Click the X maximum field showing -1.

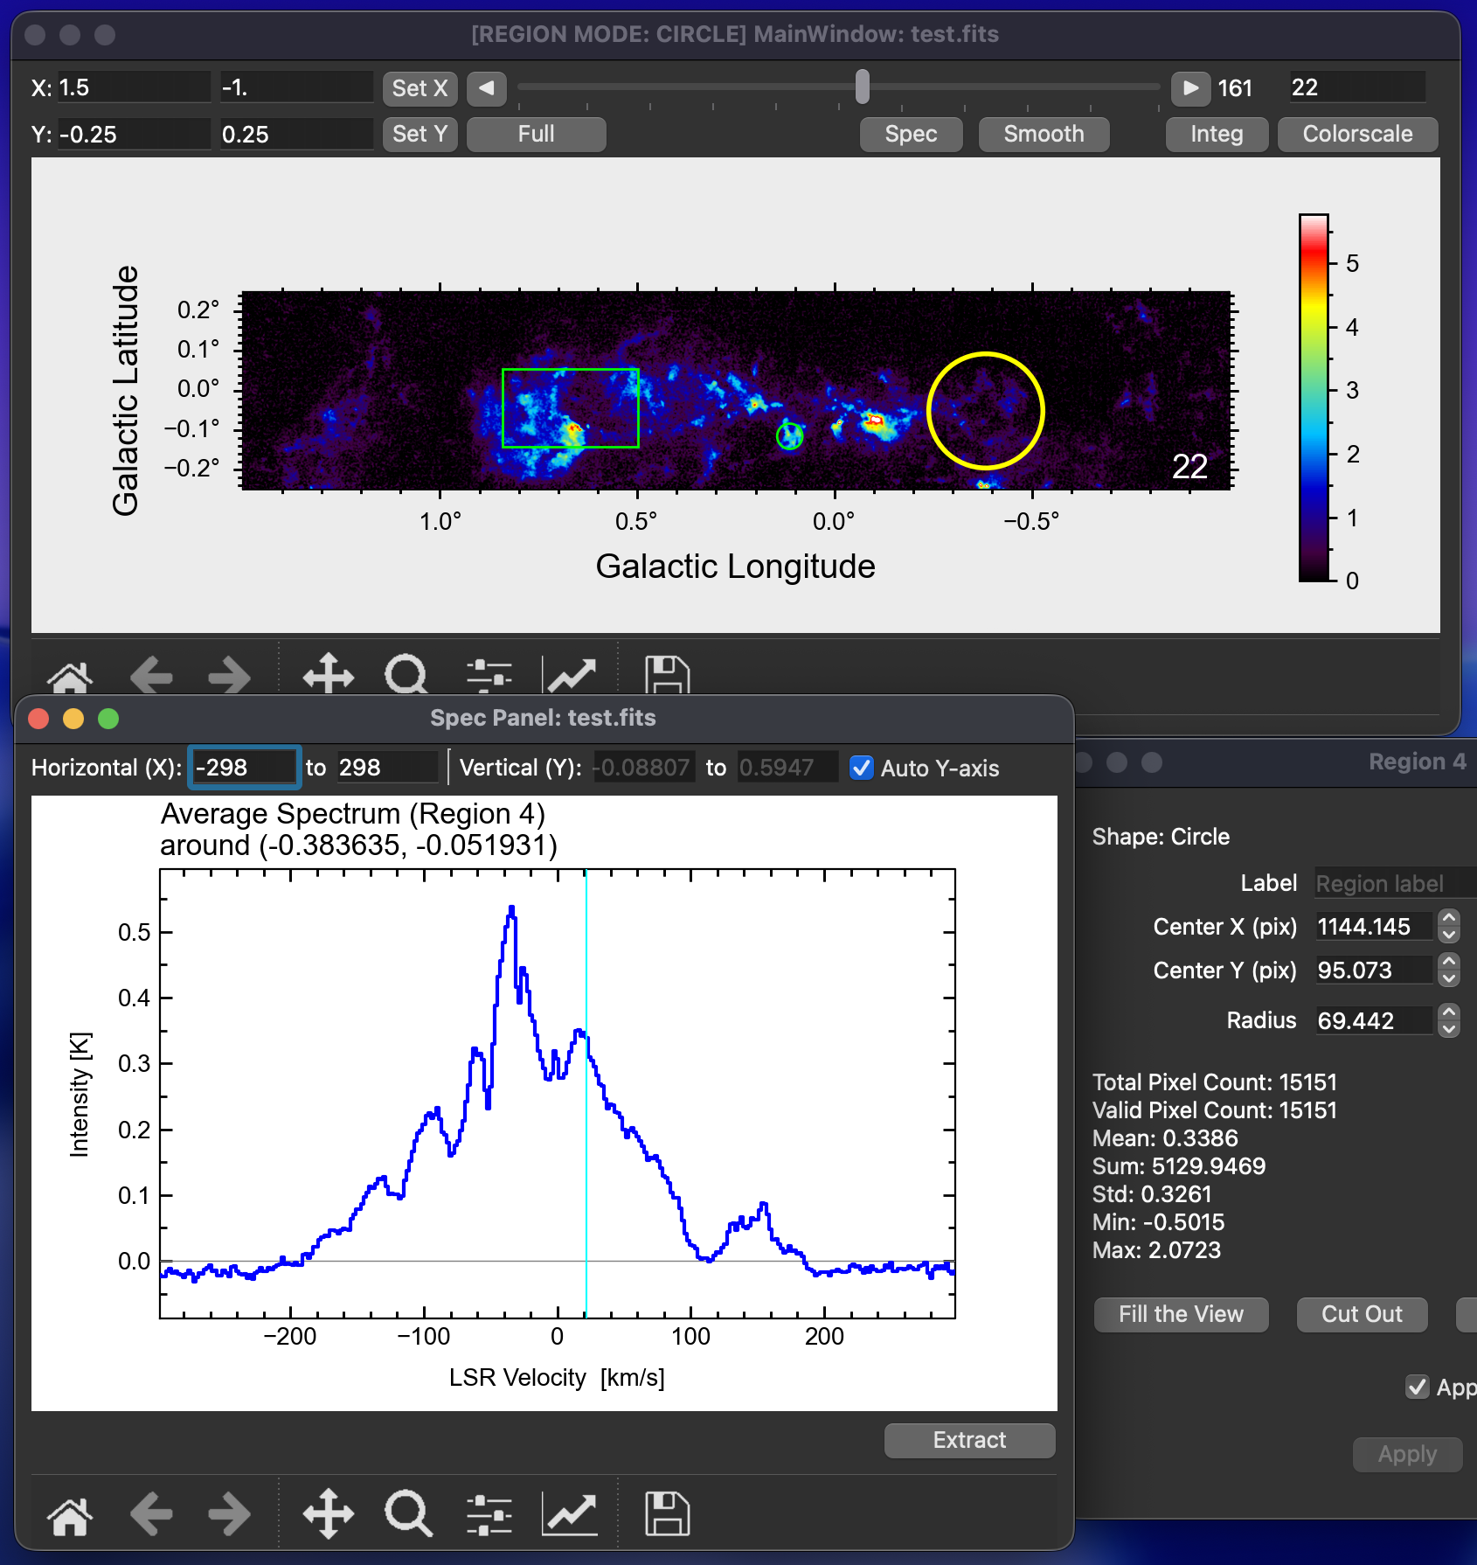296,87
